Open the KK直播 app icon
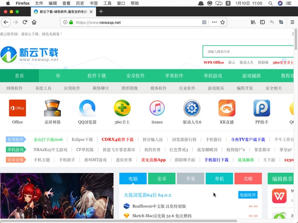Image resolution: width=298 pixels, height=223 pixels. tap(227, 108)
